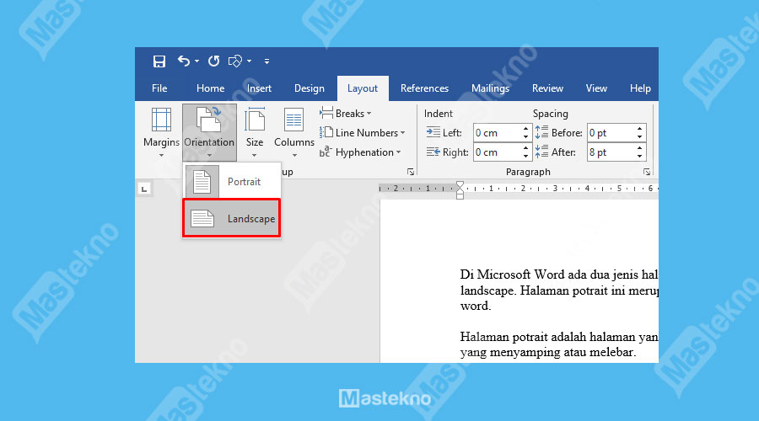Switch to the Insert tab
This screenshot has width=759, height=421.
point(259,88)
